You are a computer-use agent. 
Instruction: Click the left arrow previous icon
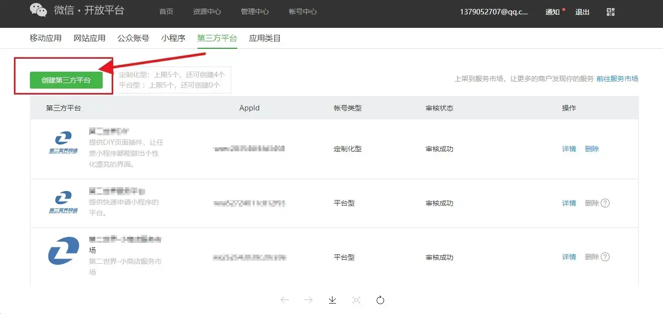coord(285,300)
